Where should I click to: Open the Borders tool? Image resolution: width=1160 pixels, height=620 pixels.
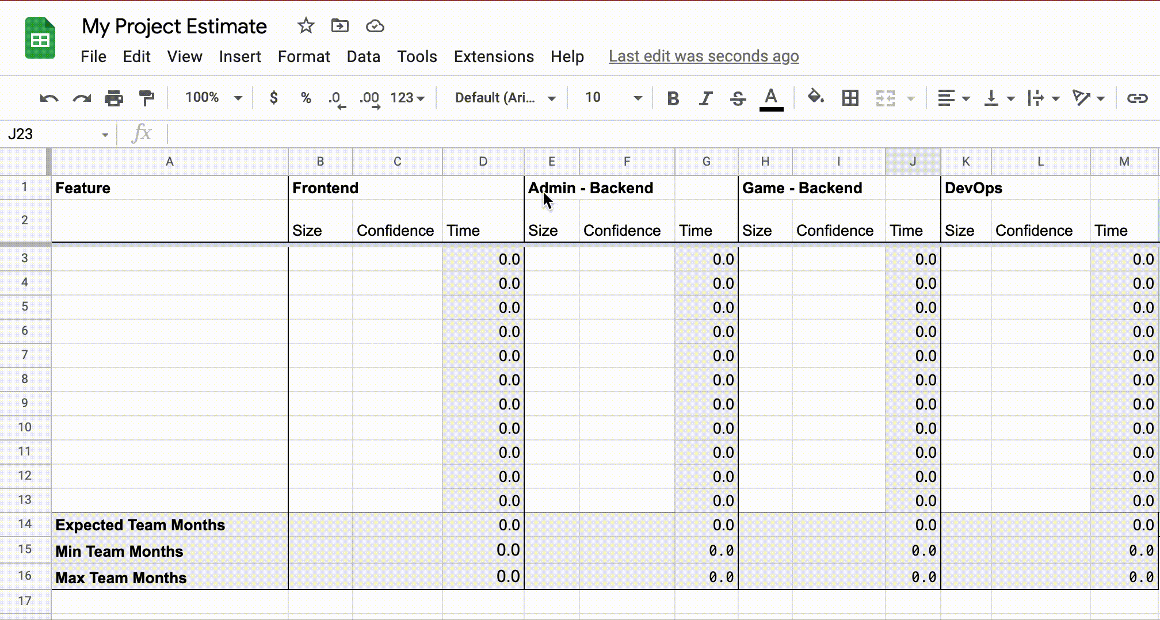click(x=850, y=98)
